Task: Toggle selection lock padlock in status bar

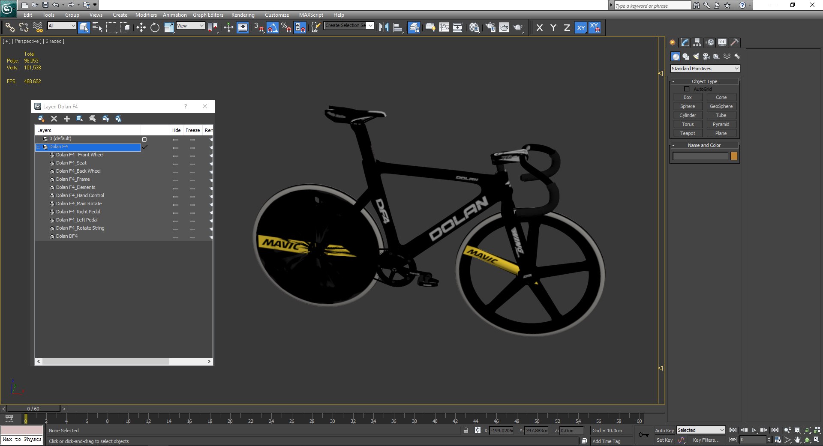Action: 466,430
